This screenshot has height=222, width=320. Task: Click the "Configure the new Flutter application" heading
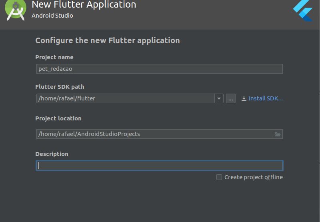point(107,40)
